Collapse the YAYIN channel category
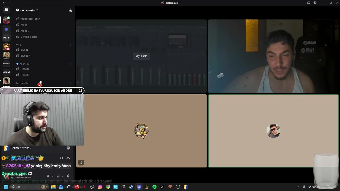Screen dimensions: 340x191 point(20,45)
